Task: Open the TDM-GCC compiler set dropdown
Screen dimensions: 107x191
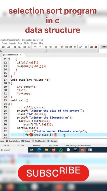Action: (x=103, y=47)
